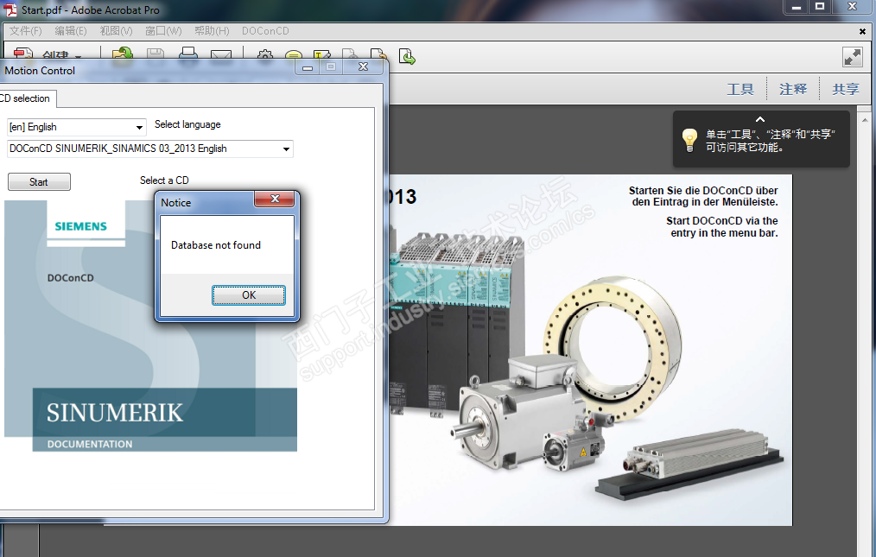Click the 'Start DOConCD via the entry' text
Image resolution: width=876 pixels, height=557 pixels.
722,227
